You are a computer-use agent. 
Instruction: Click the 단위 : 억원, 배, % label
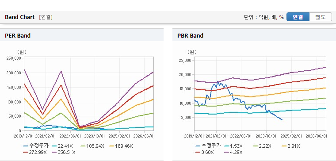[x=264, y=17]
